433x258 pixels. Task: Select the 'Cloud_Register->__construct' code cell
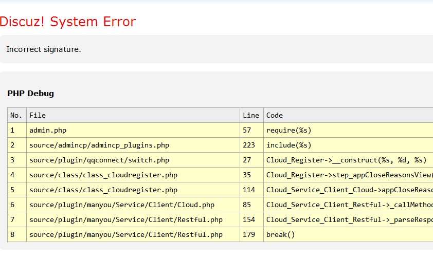pos(348,160)
